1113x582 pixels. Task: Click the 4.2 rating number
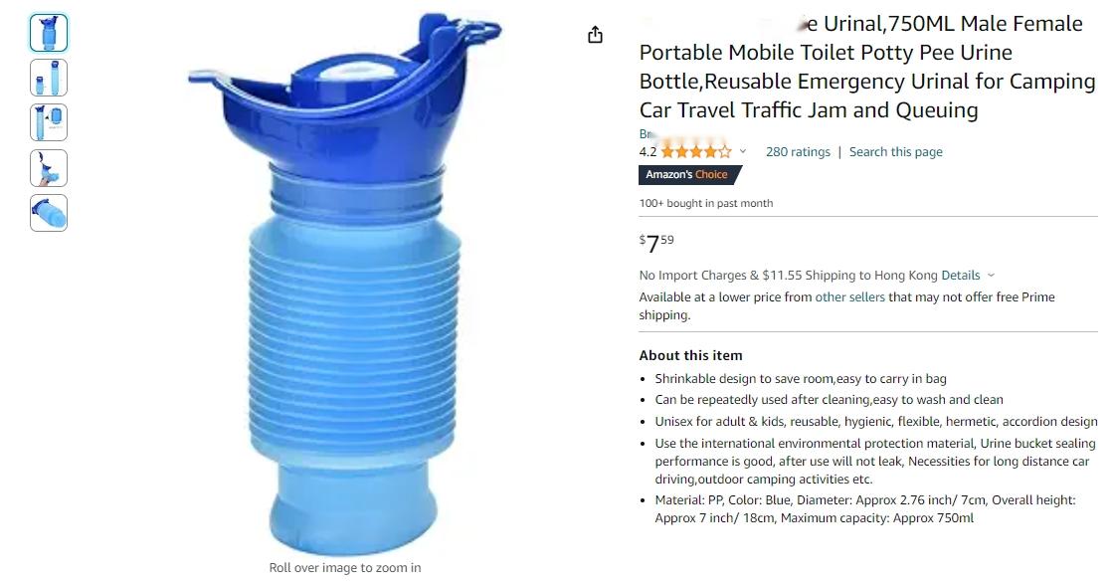(x=648, y=152)
